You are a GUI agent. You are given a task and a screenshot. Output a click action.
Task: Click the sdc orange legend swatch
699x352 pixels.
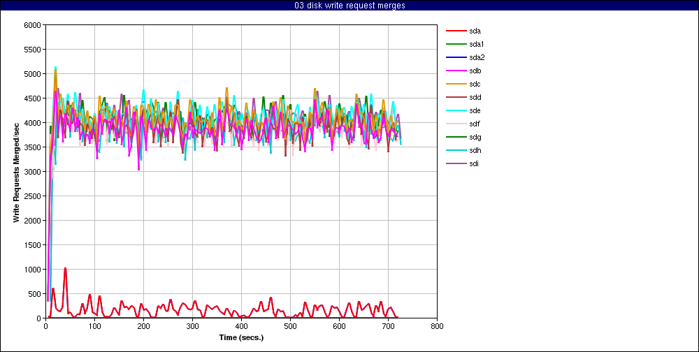tap(456, 85)
